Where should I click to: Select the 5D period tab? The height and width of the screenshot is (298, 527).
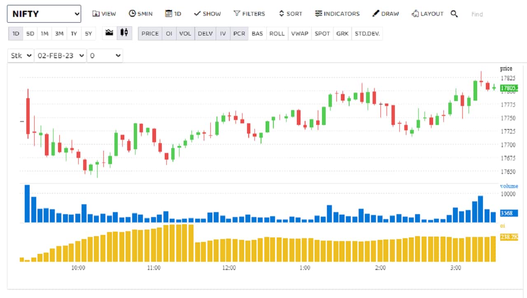pos(30,34)
